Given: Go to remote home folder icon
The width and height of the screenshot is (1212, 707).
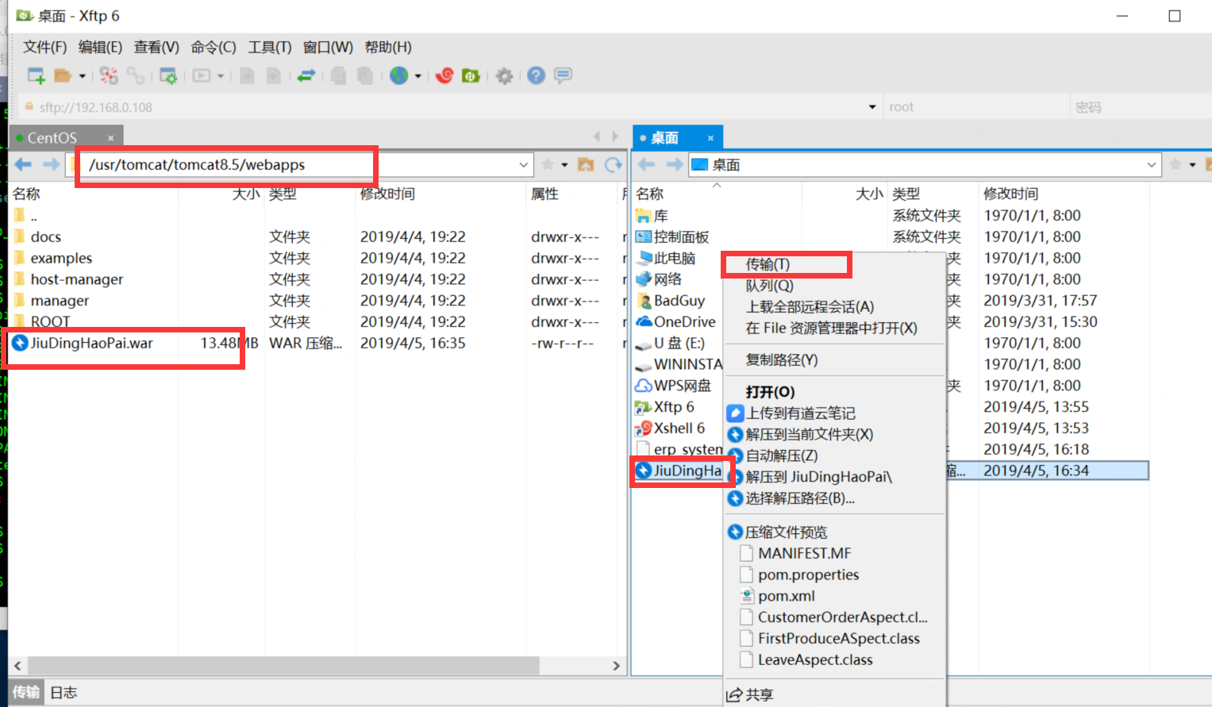Looking at the screenshot, I should coord(586,164).
